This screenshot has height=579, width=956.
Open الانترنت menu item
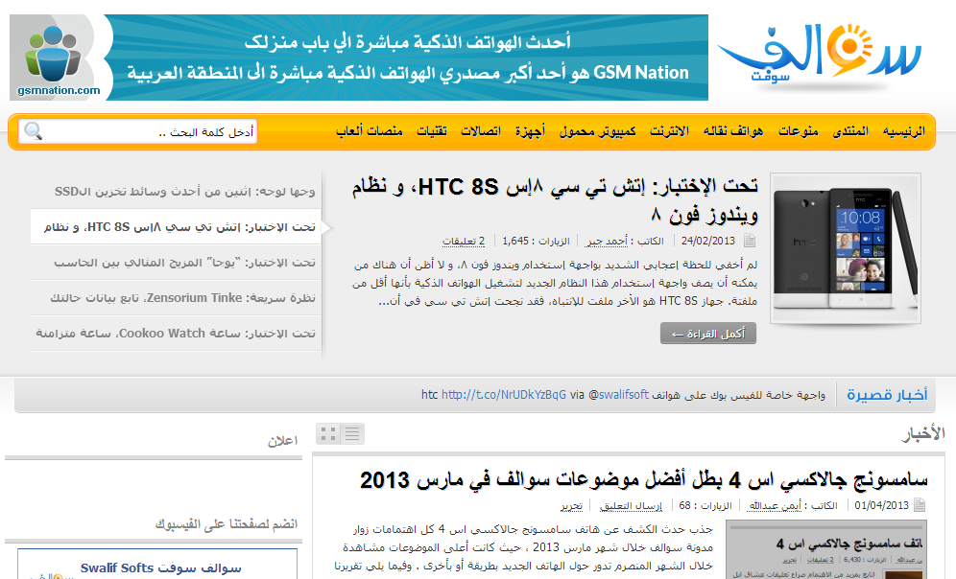[669, 131]
